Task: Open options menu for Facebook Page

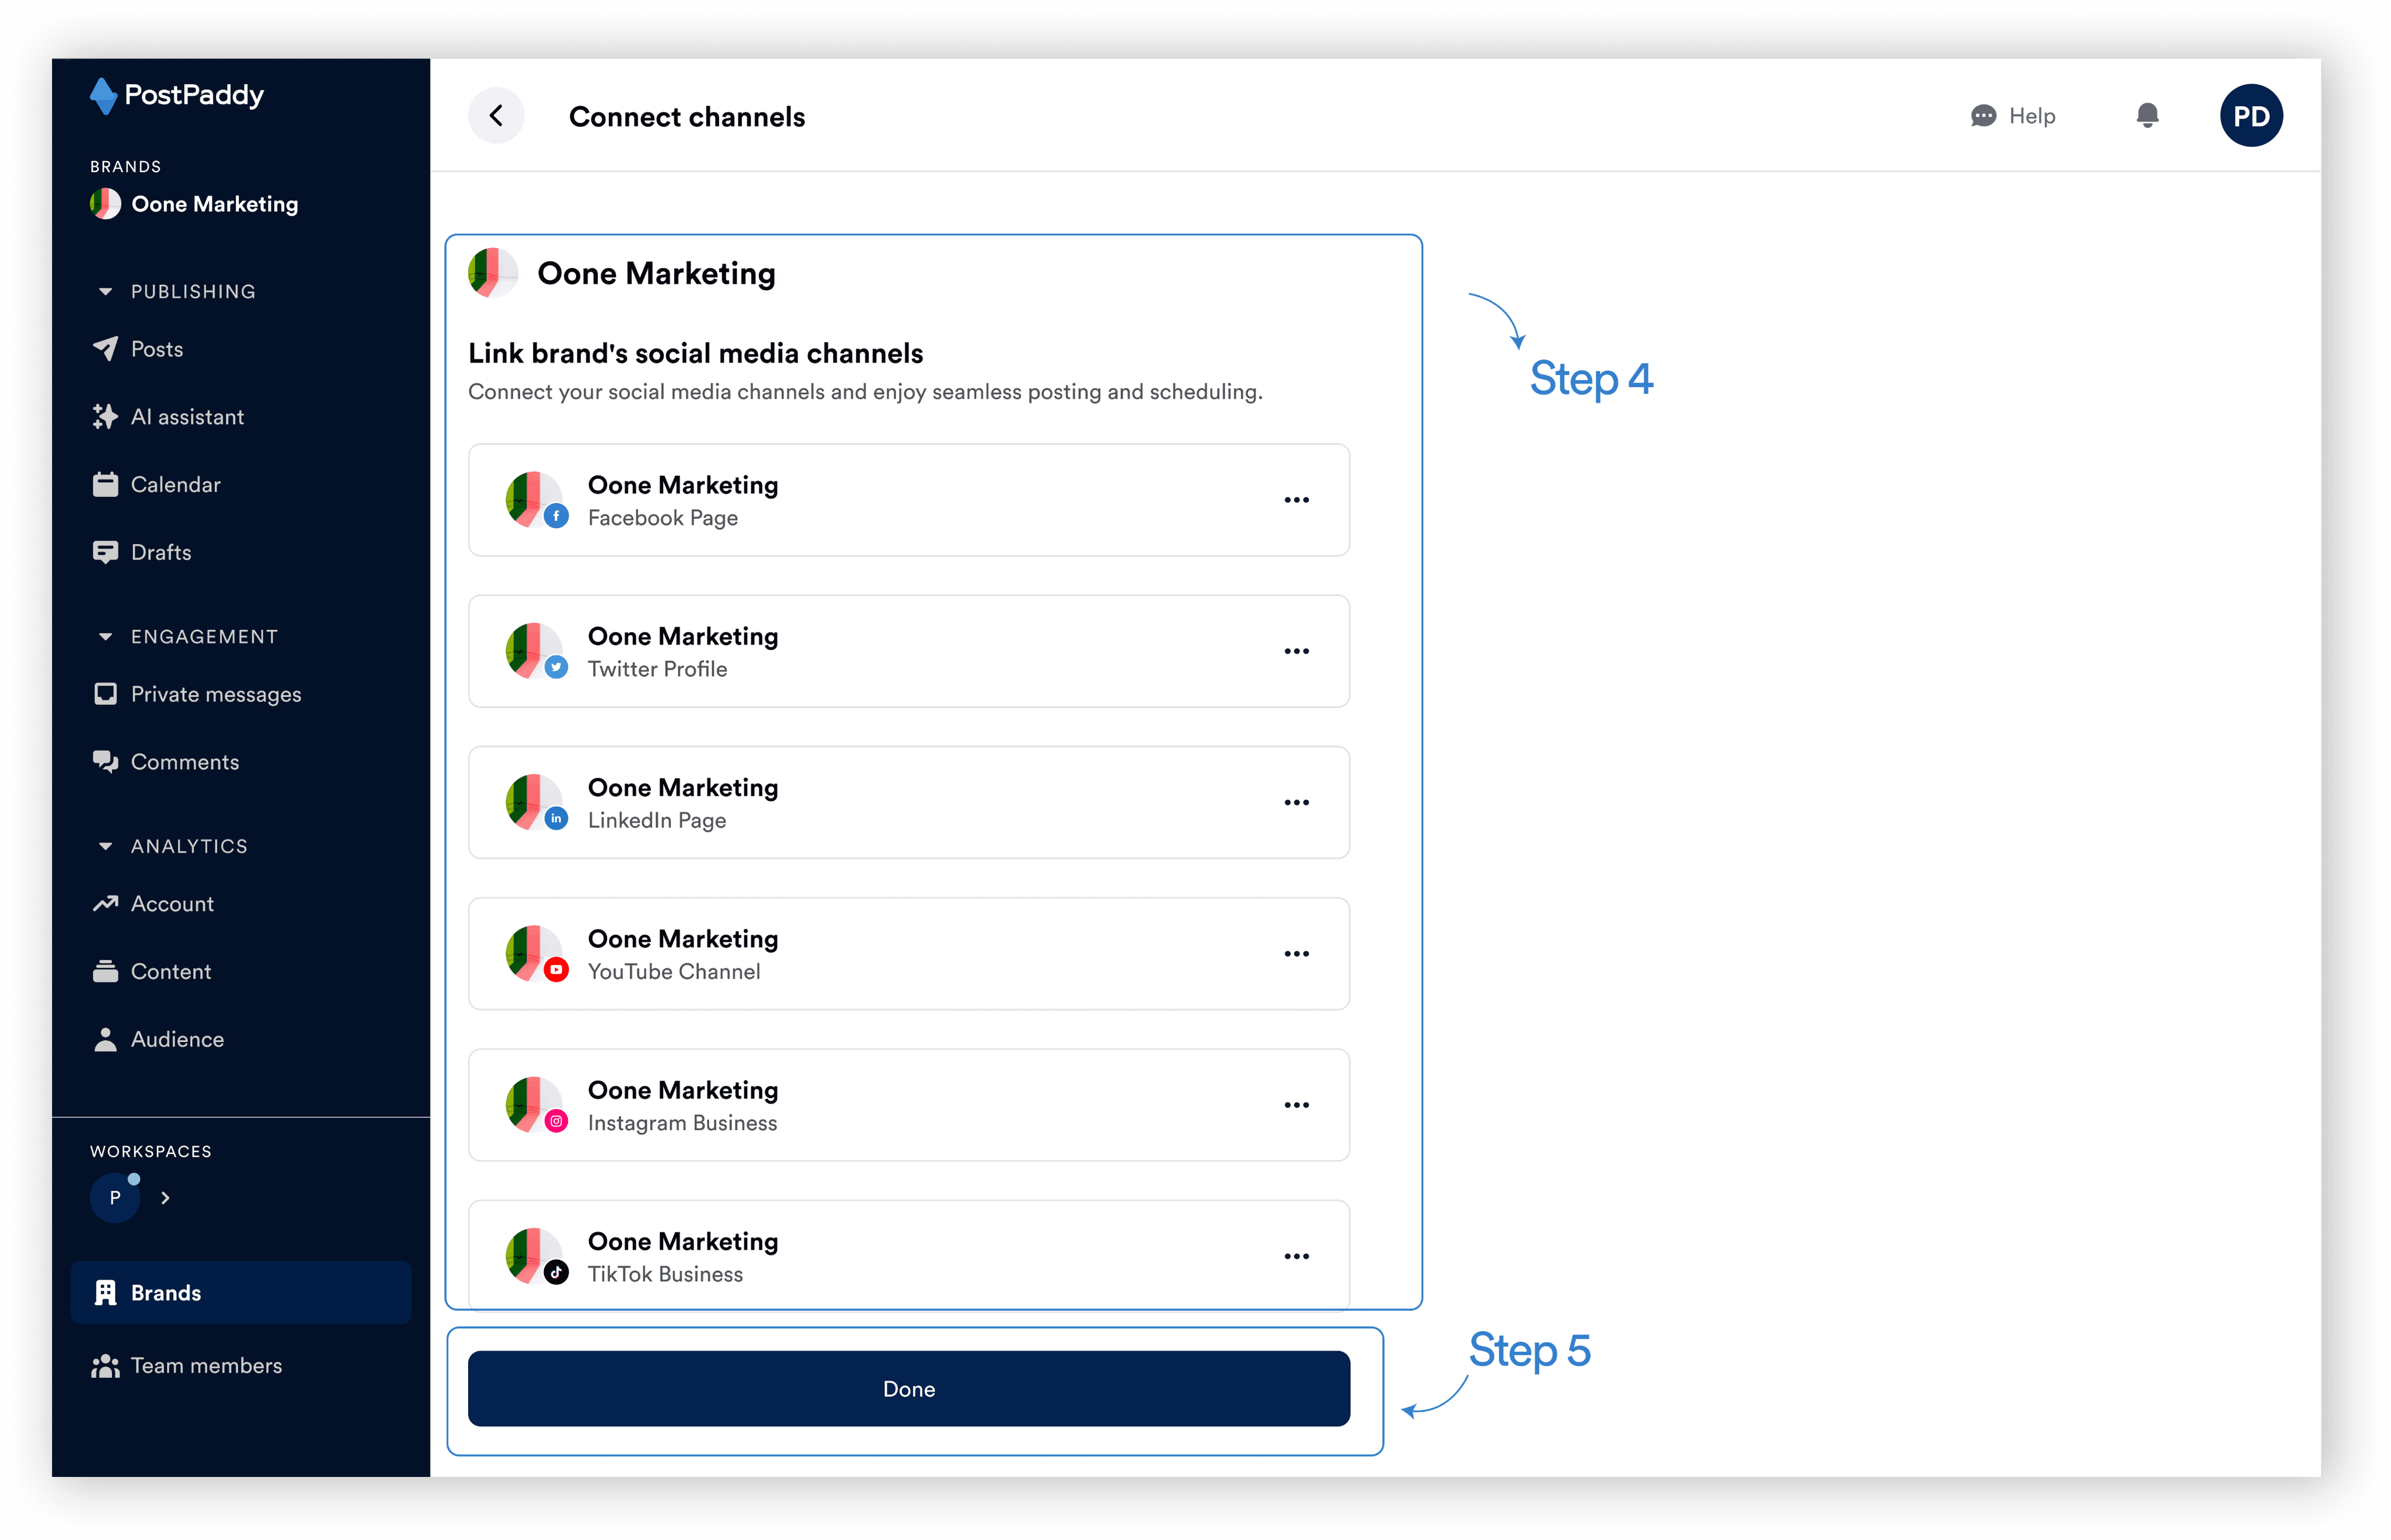Action: (x=1296, y=500)
